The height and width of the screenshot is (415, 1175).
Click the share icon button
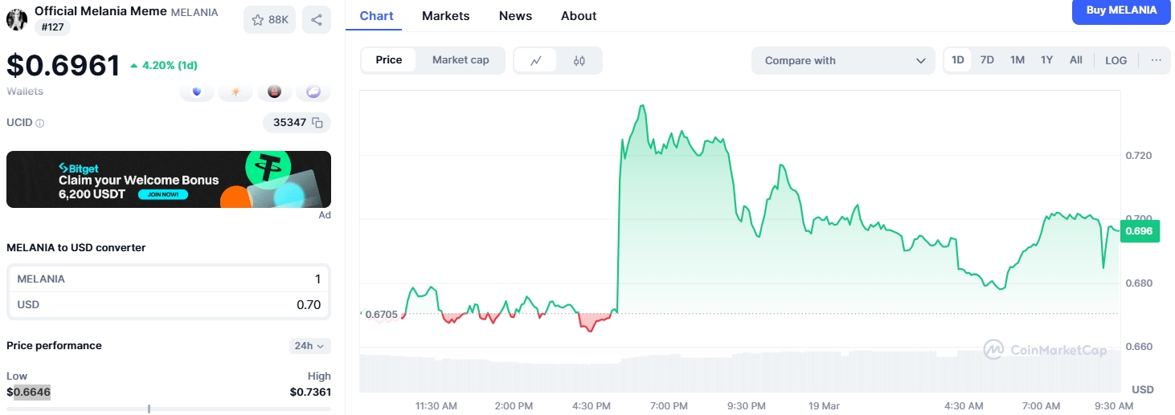(x=317, y=20)
